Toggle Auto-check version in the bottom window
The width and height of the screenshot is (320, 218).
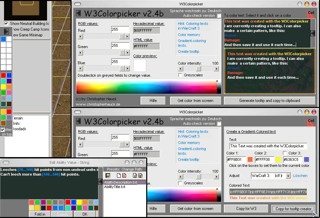219,123
